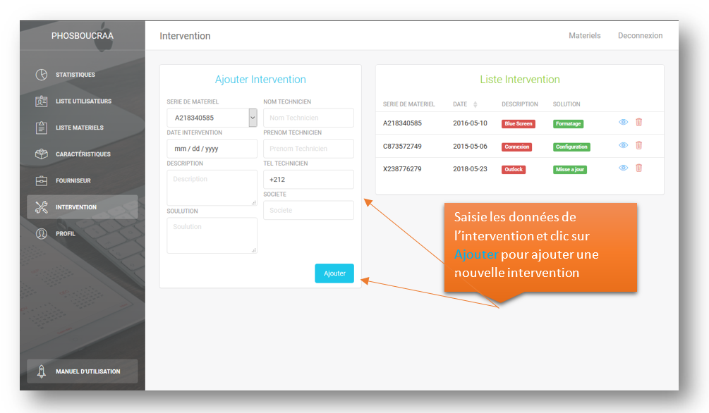Open Statistiques in the sidebar
The height and width of the screenshot is (413, 709).
point(83,75)
